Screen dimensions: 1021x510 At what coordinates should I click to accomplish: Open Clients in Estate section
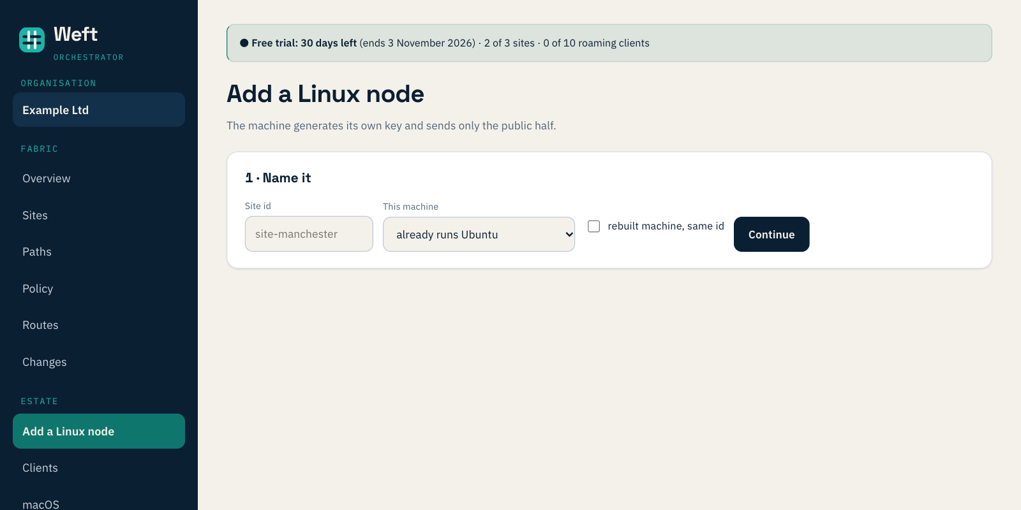click(x=99, y=468)
